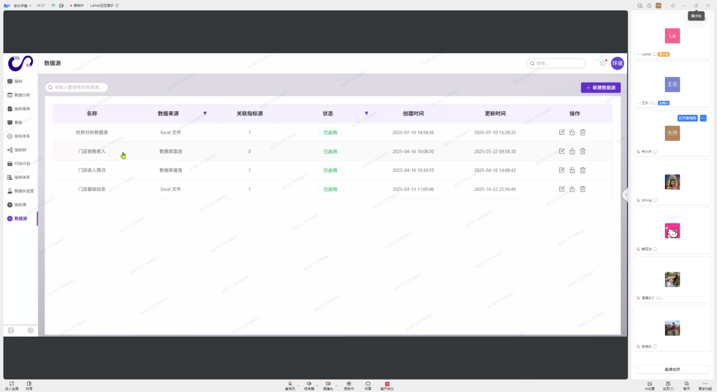Screen dimensions: 717x392
Task: Open 状态 column filter dropdown
Action: coord(366,114)
